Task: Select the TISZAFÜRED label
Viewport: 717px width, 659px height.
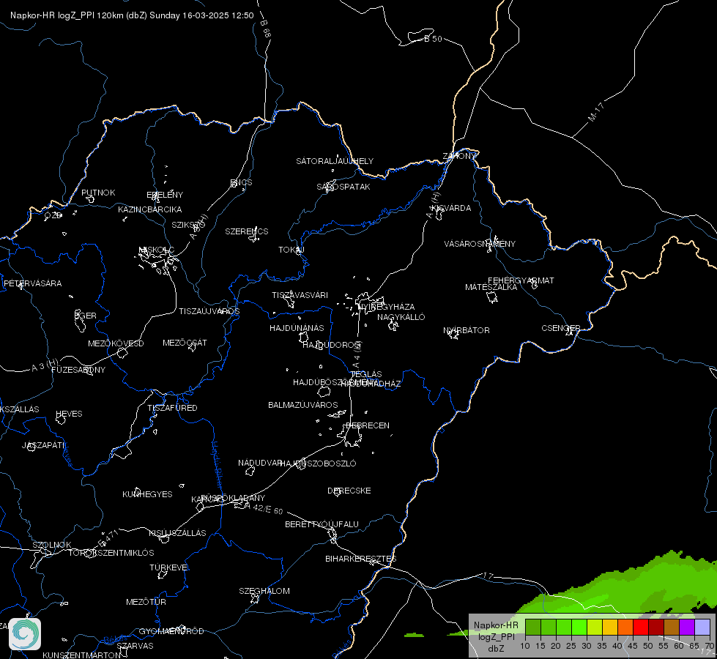Action: [x=172, y=407]
